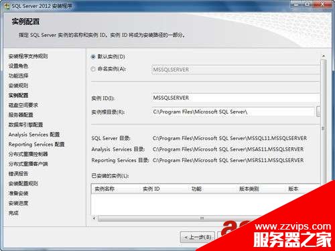Open Analysis Services 配置 step
The width and height of the screenshot is (335, 251).
coord(34,135)
